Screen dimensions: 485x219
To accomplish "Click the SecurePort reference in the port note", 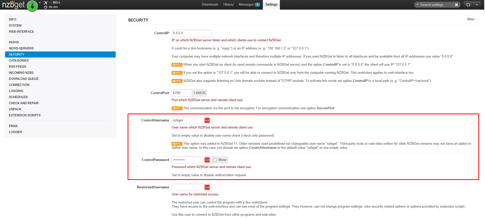I will 325,108.
